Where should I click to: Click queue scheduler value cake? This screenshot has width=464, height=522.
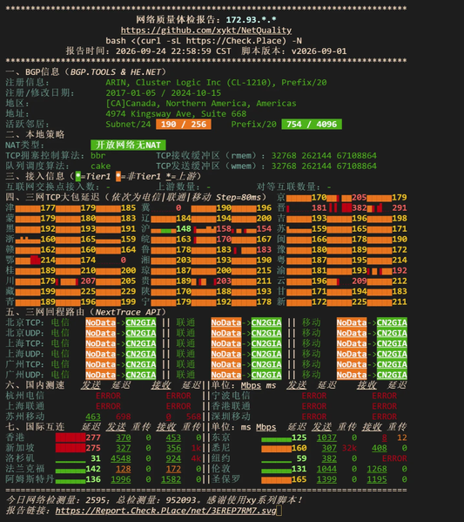click(x=101, y=166)
